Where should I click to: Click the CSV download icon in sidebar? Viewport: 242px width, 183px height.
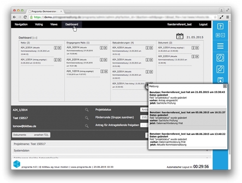[x=220, y=80]
